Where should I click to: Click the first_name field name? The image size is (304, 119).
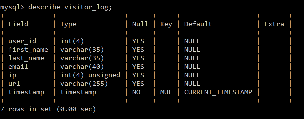(x=28, y=50)
